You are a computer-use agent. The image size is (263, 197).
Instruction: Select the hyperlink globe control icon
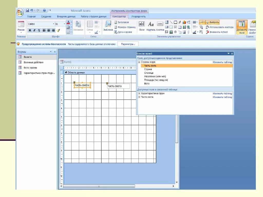pyautogui.click(x=189, y=27)
